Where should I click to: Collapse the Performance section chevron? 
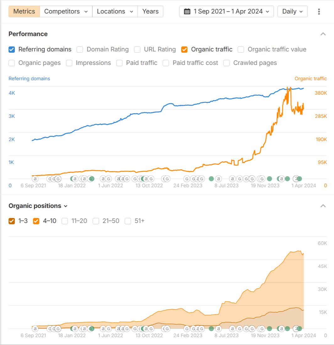(323, 34)
